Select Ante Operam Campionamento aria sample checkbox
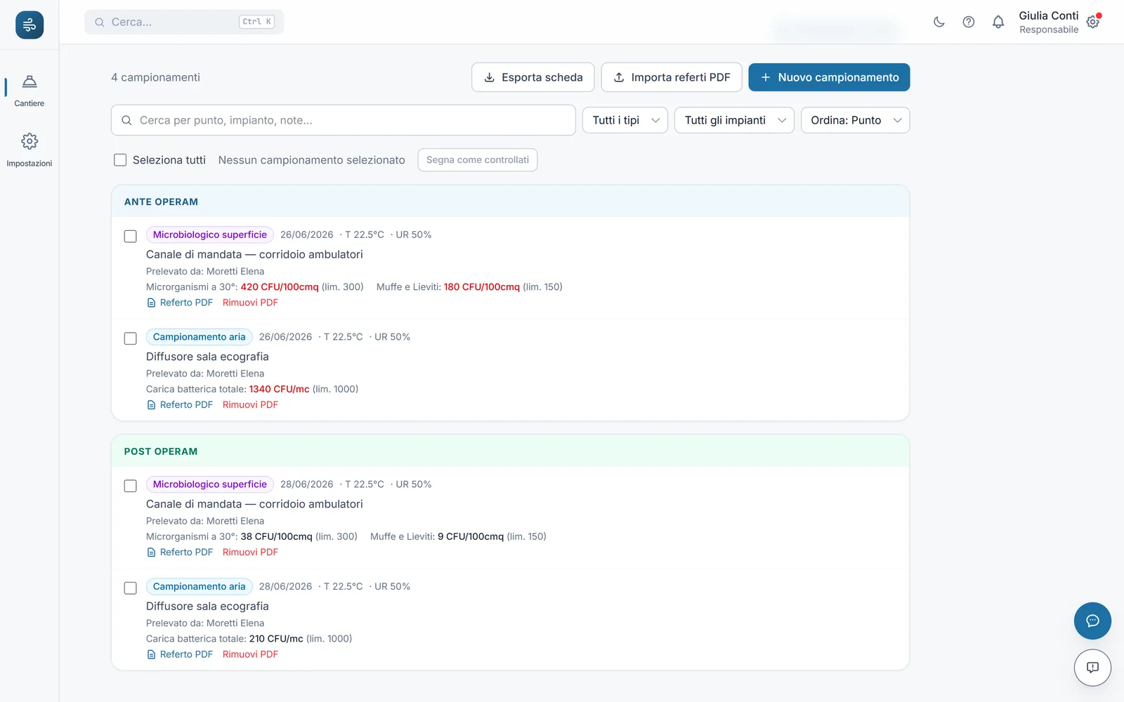 pos(131,338)
